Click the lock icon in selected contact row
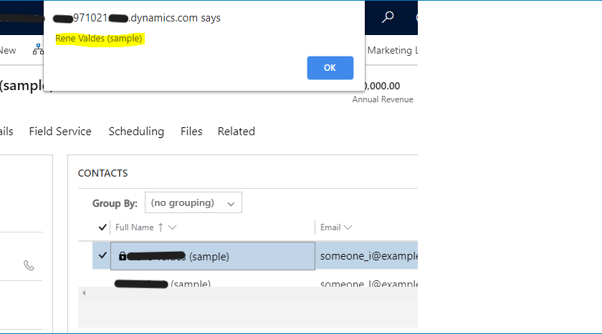This screenshot has width=602, height=334. 123,256
